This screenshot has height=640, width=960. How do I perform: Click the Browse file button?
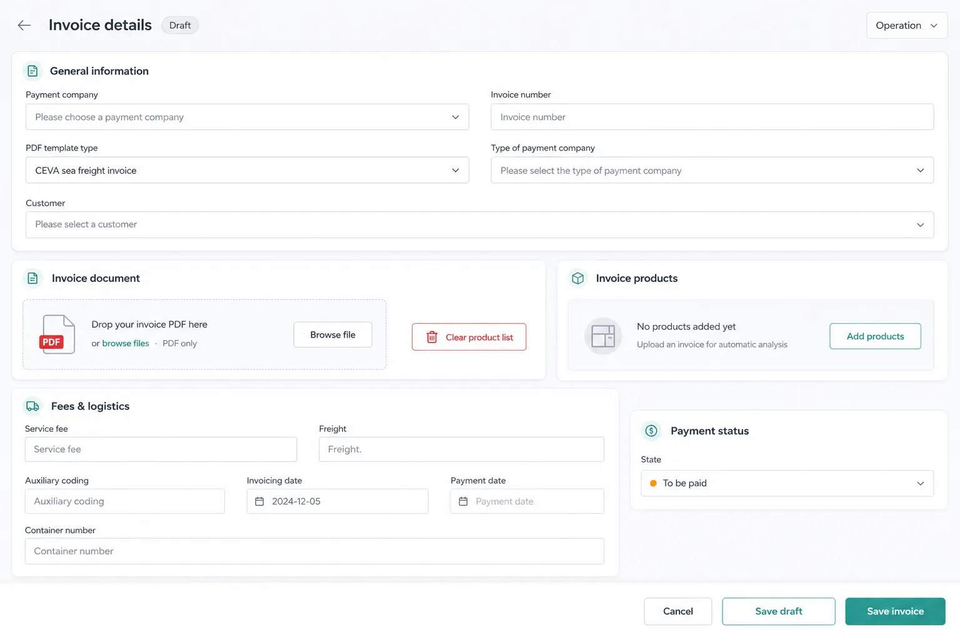(332, 335)
